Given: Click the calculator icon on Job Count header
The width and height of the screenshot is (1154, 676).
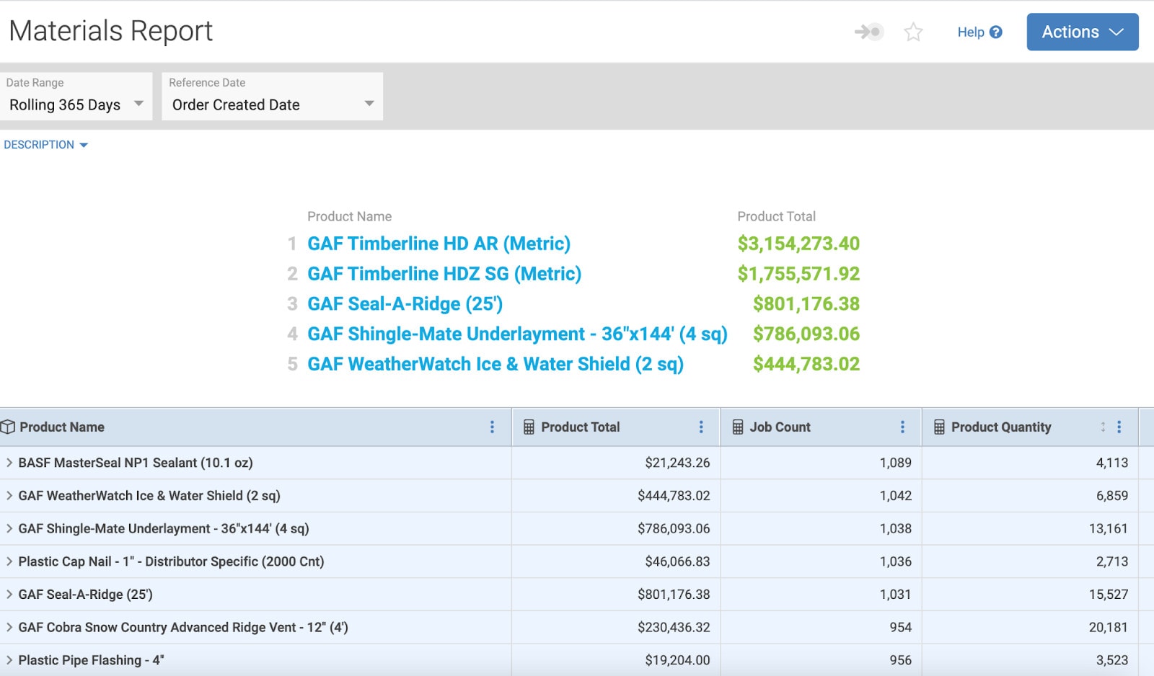Looking at the screenshot, I should 736,427.
